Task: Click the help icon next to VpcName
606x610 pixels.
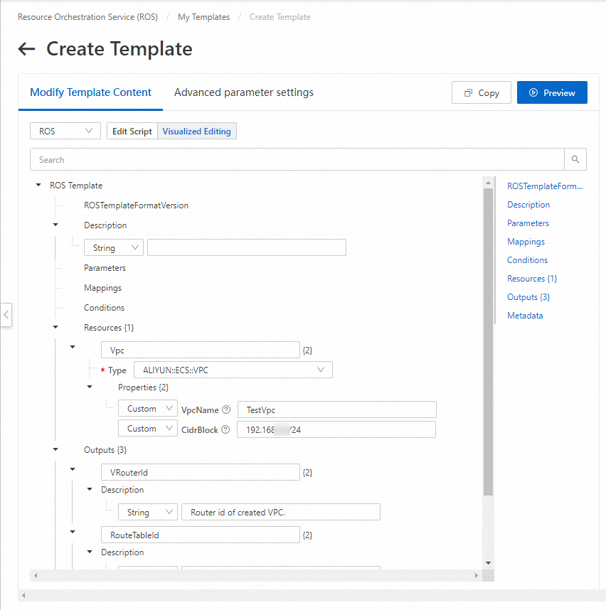Action: 226,410
